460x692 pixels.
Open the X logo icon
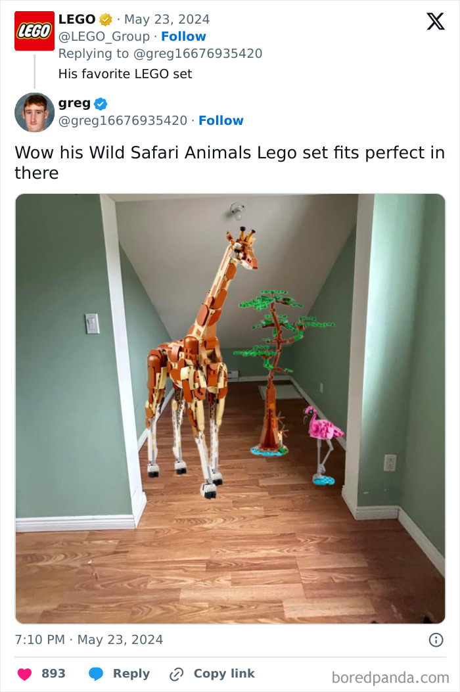click(435, 21)
